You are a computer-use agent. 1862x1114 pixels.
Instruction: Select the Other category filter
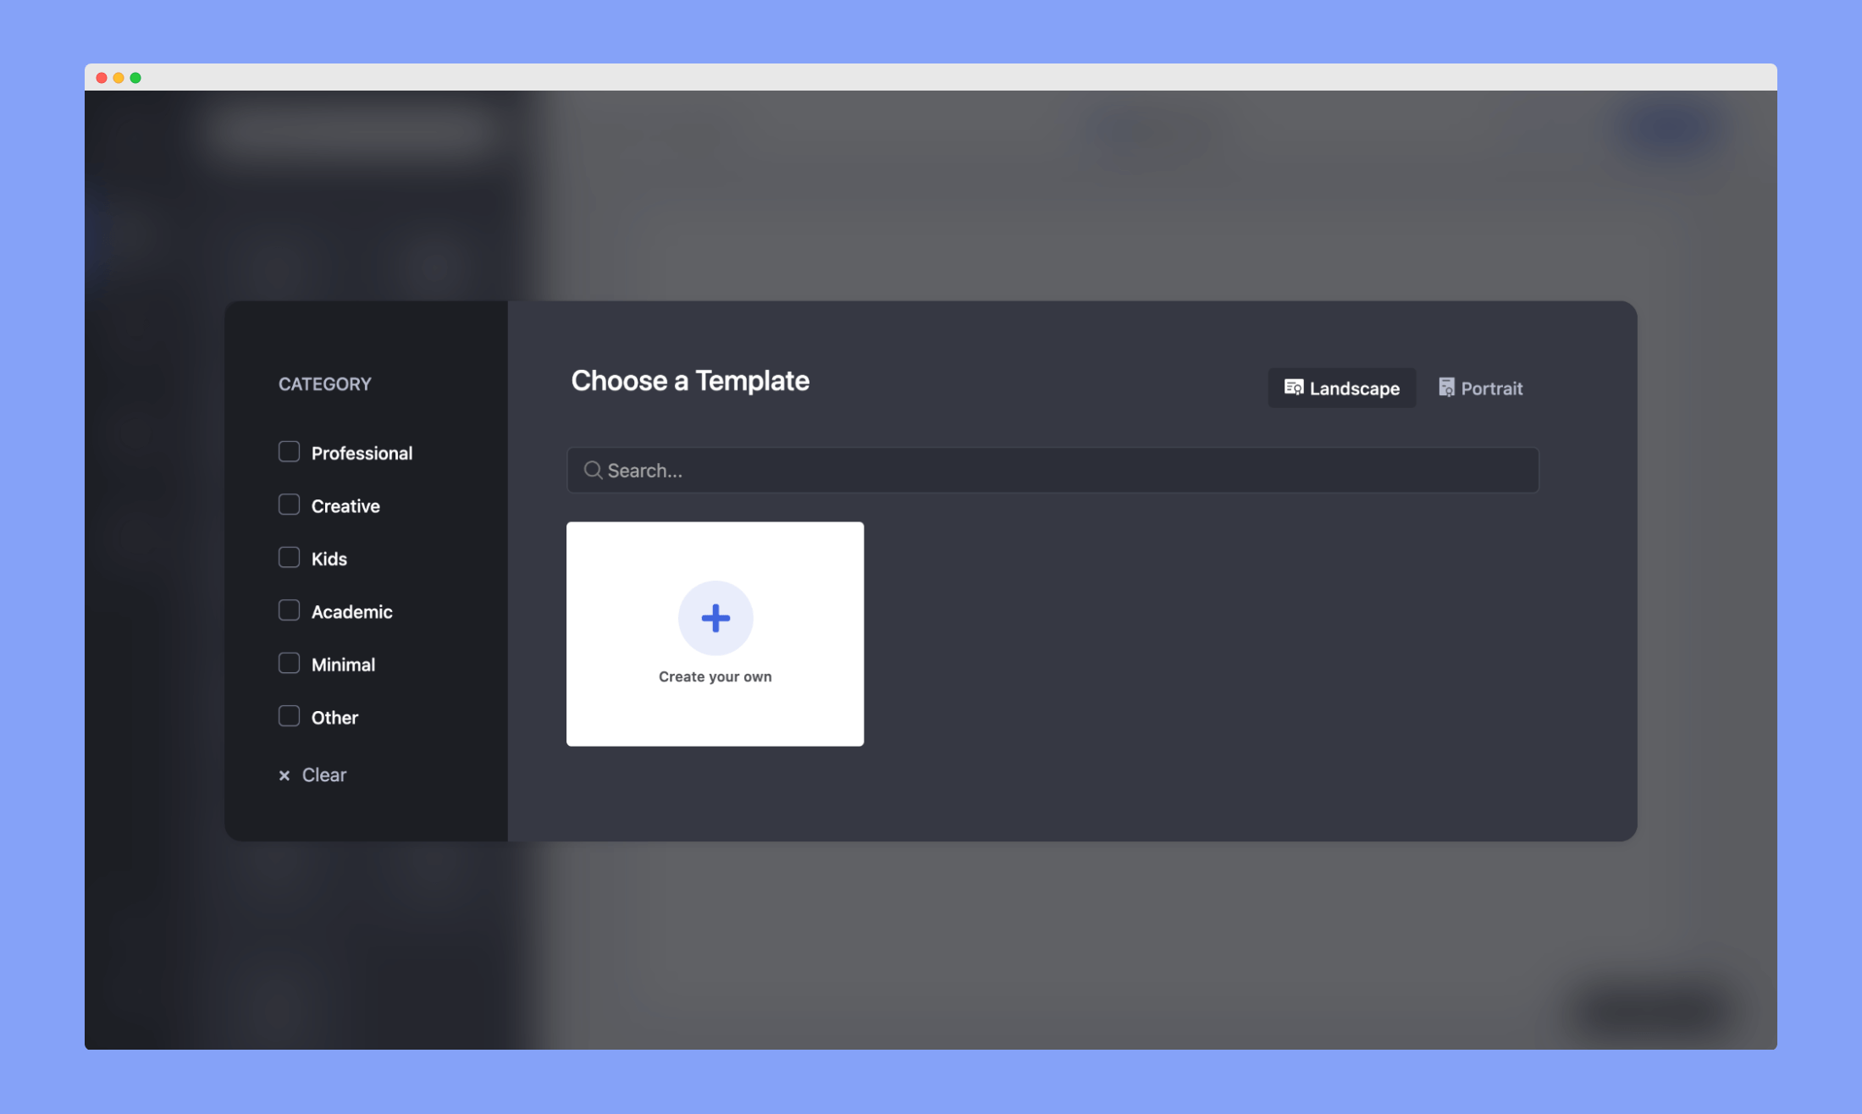tap(289, 716)
